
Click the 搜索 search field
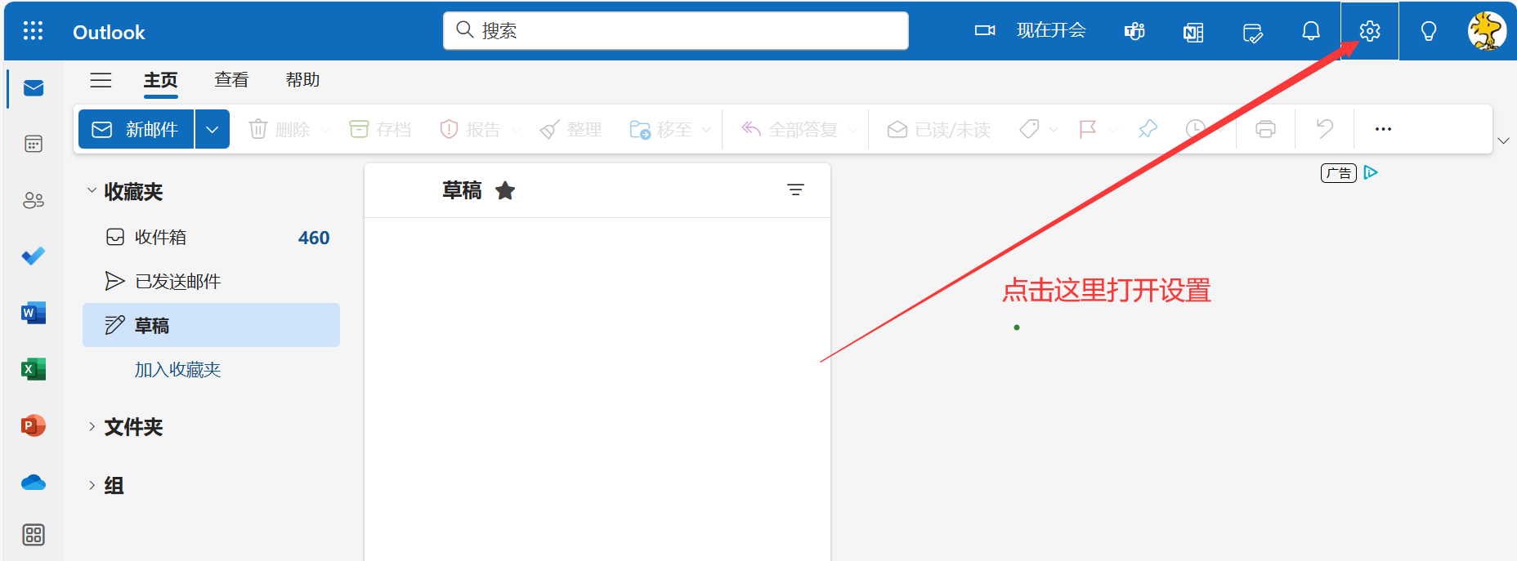tap(676, 30)
